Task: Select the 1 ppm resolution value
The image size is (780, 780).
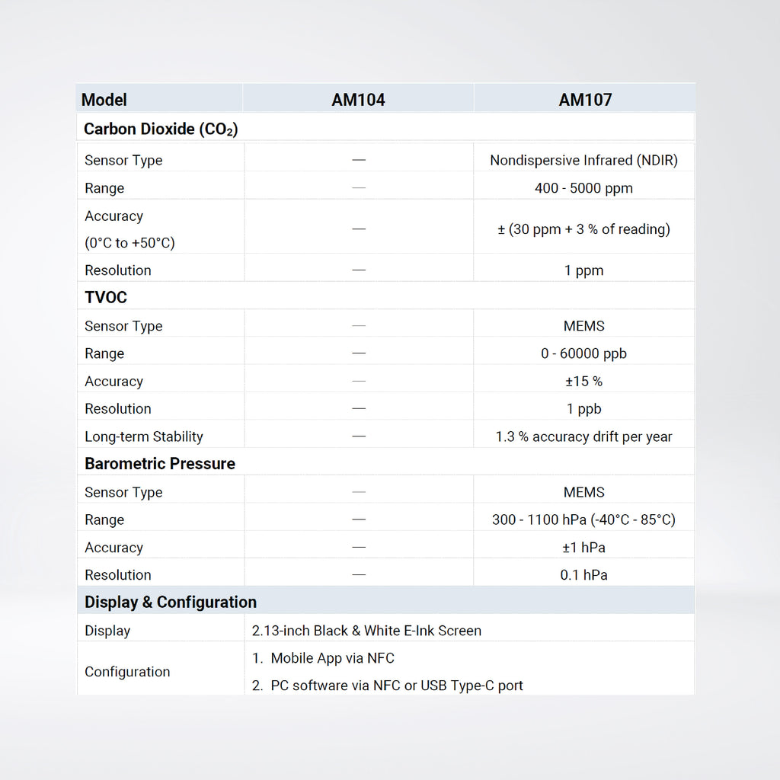Action: (583, 270)
